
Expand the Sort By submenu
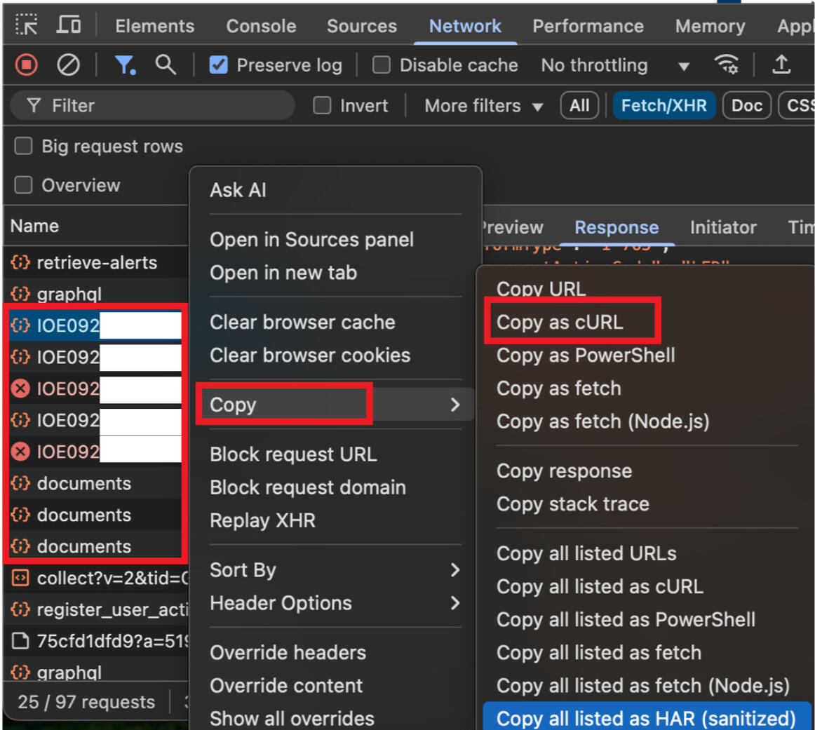click(335, 570)
